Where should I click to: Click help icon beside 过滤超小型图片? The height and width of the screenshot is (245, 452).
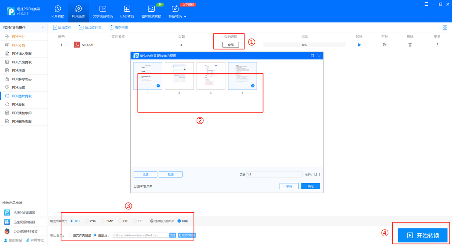[x=152, y=221]
